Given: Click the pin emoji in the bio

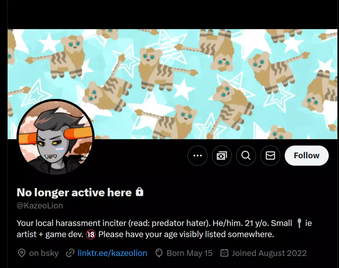Looking at the screenshot, I should pos(299,223).
